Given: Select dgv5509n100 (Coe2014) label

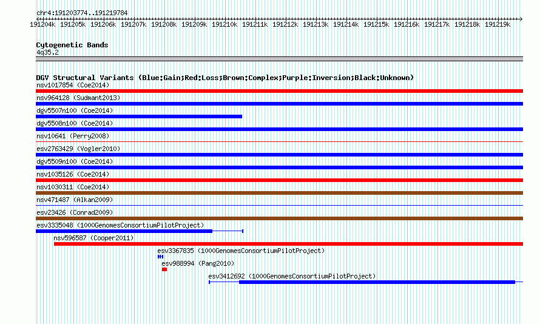Looking at the screenshot, I should 75,161.
